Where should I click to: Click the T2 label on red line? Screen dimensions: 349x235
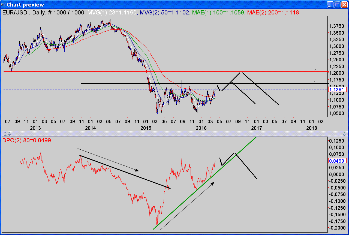click(x=314, y=70)
